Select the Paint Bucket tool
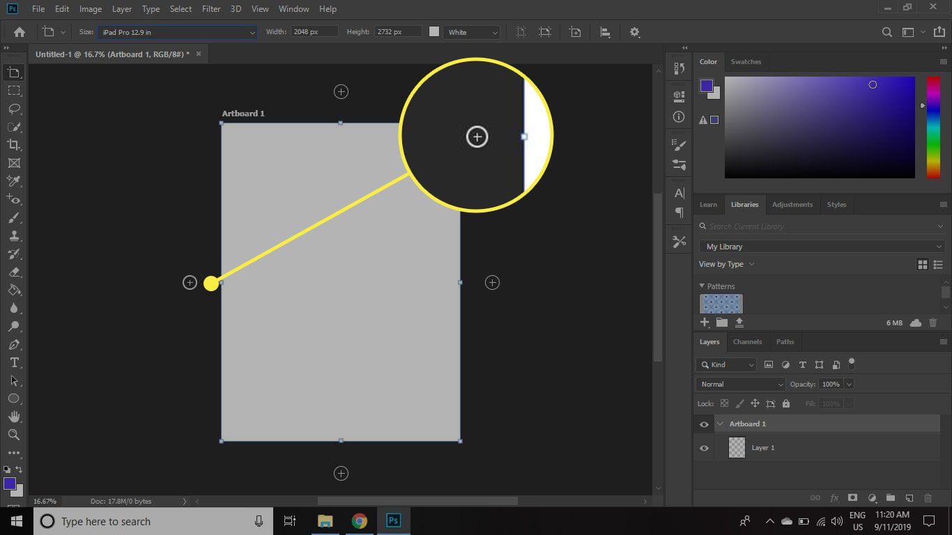952x535 pixels. pyautogui.click(x=13, y=290)
